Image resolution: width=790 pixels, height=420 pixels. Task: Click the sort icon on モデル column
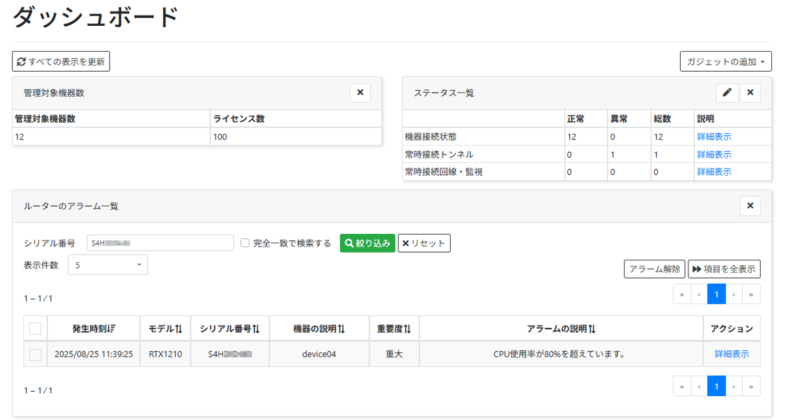coord(179,328)
